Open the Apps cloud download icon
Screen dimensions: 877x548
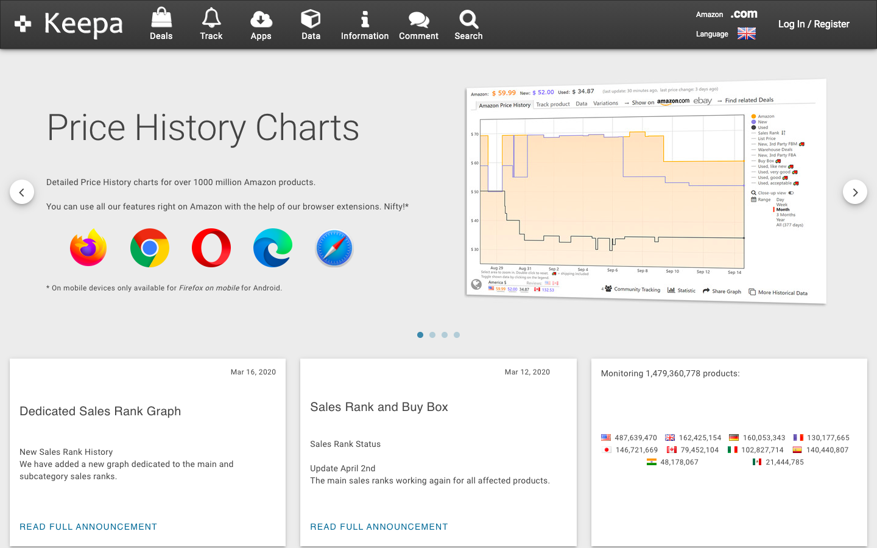tap(261, 19)
